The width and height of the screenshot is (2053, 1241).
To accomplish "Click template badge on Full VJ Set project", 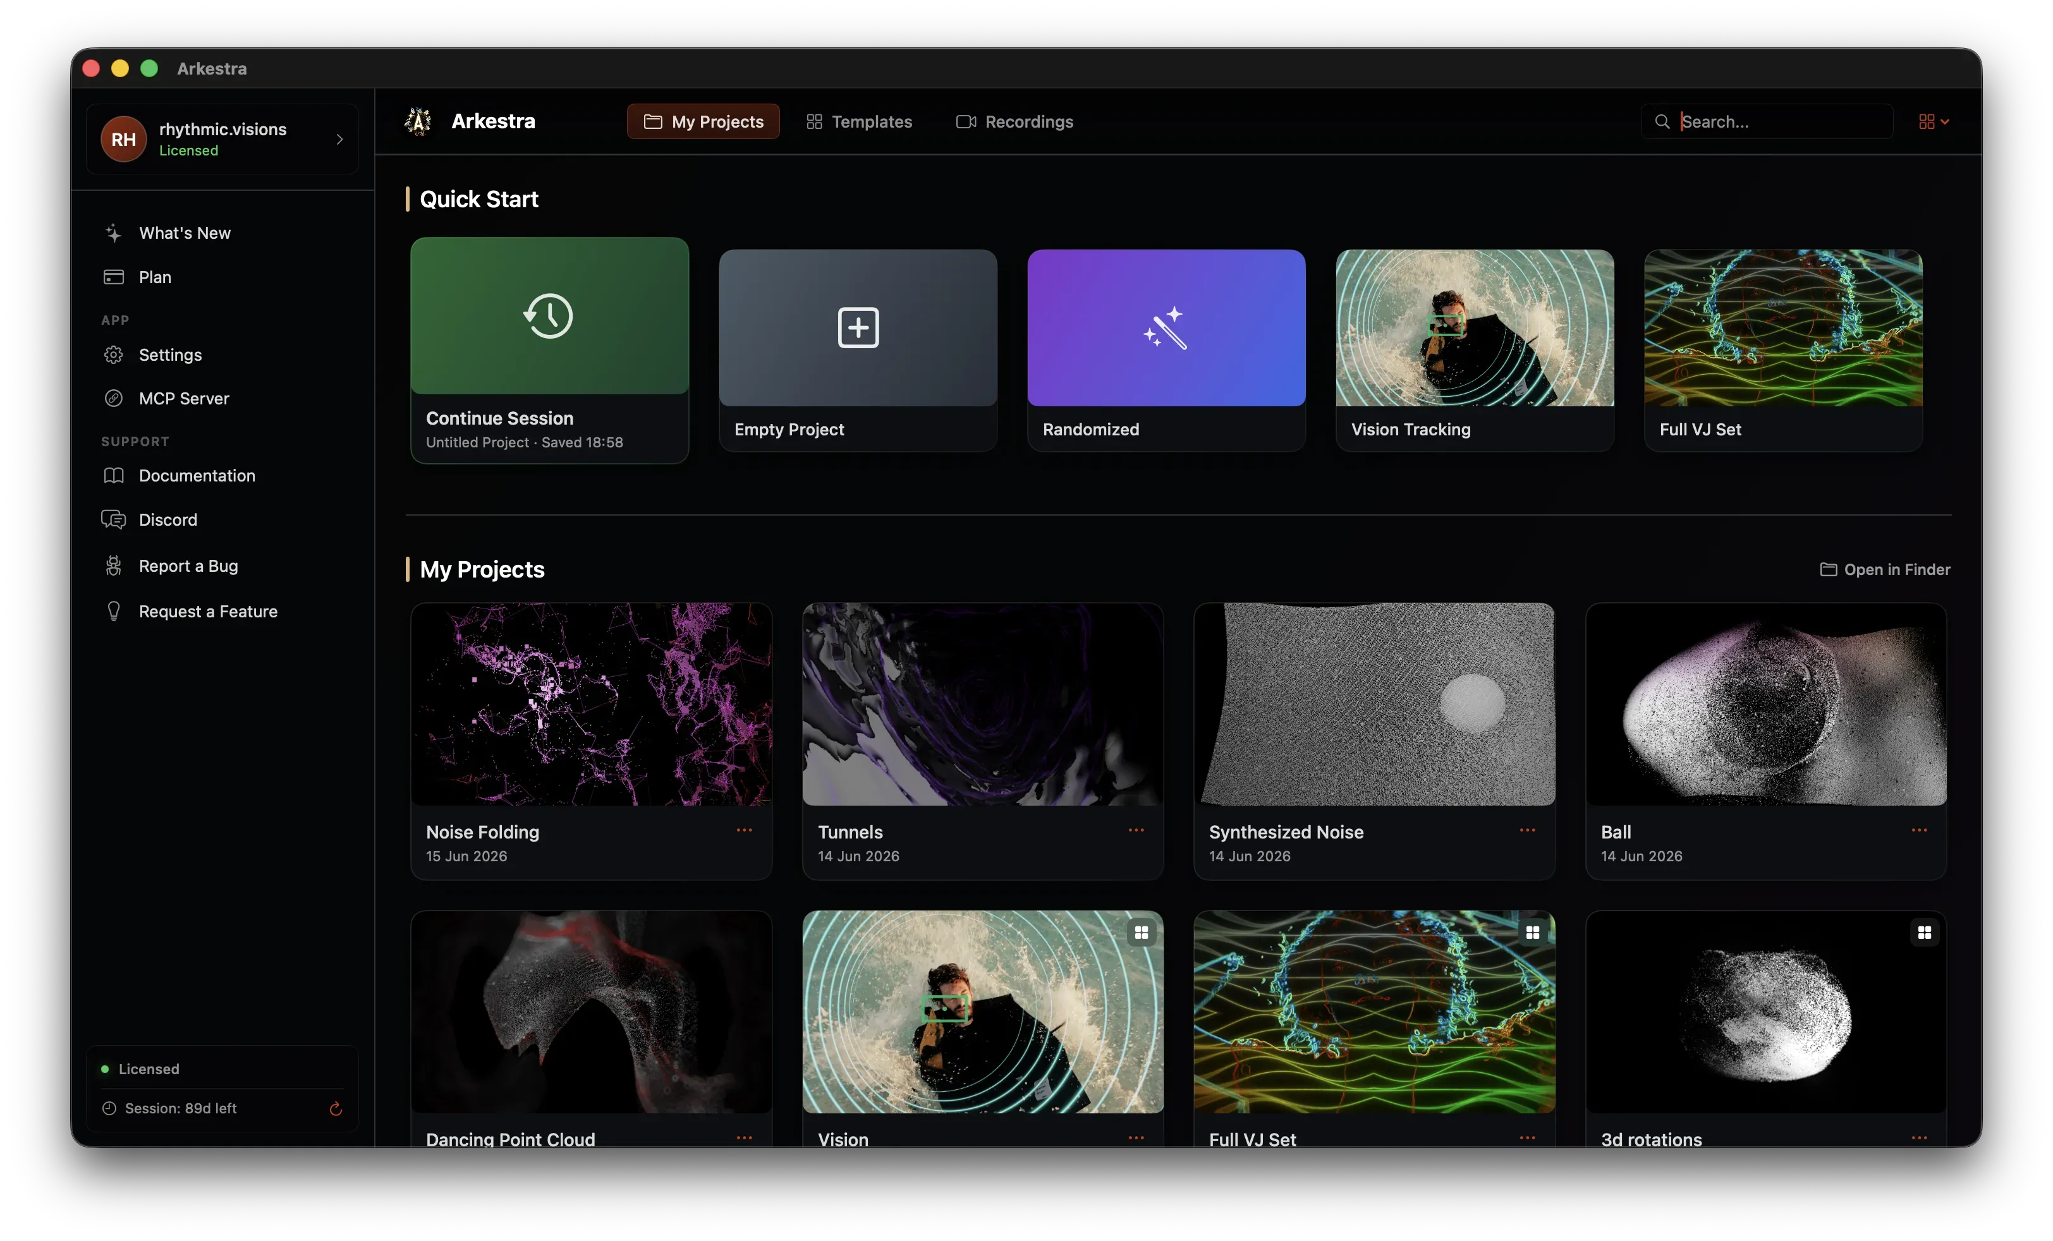I will coord(1532,933).
